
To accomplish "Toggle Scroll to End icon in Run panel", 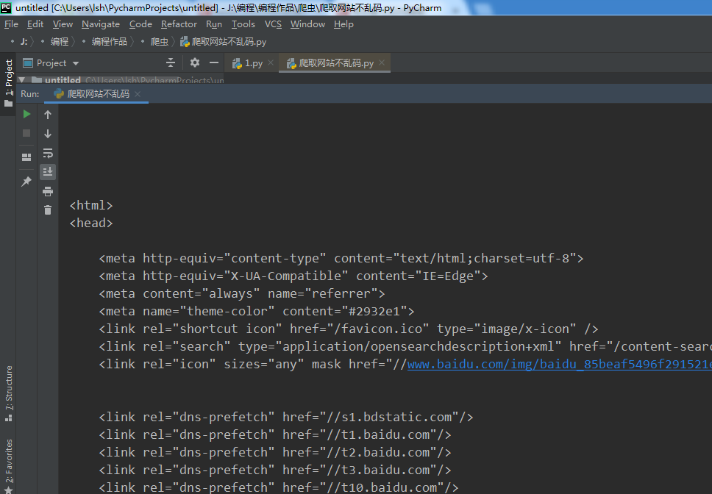I will coord(48,172).
